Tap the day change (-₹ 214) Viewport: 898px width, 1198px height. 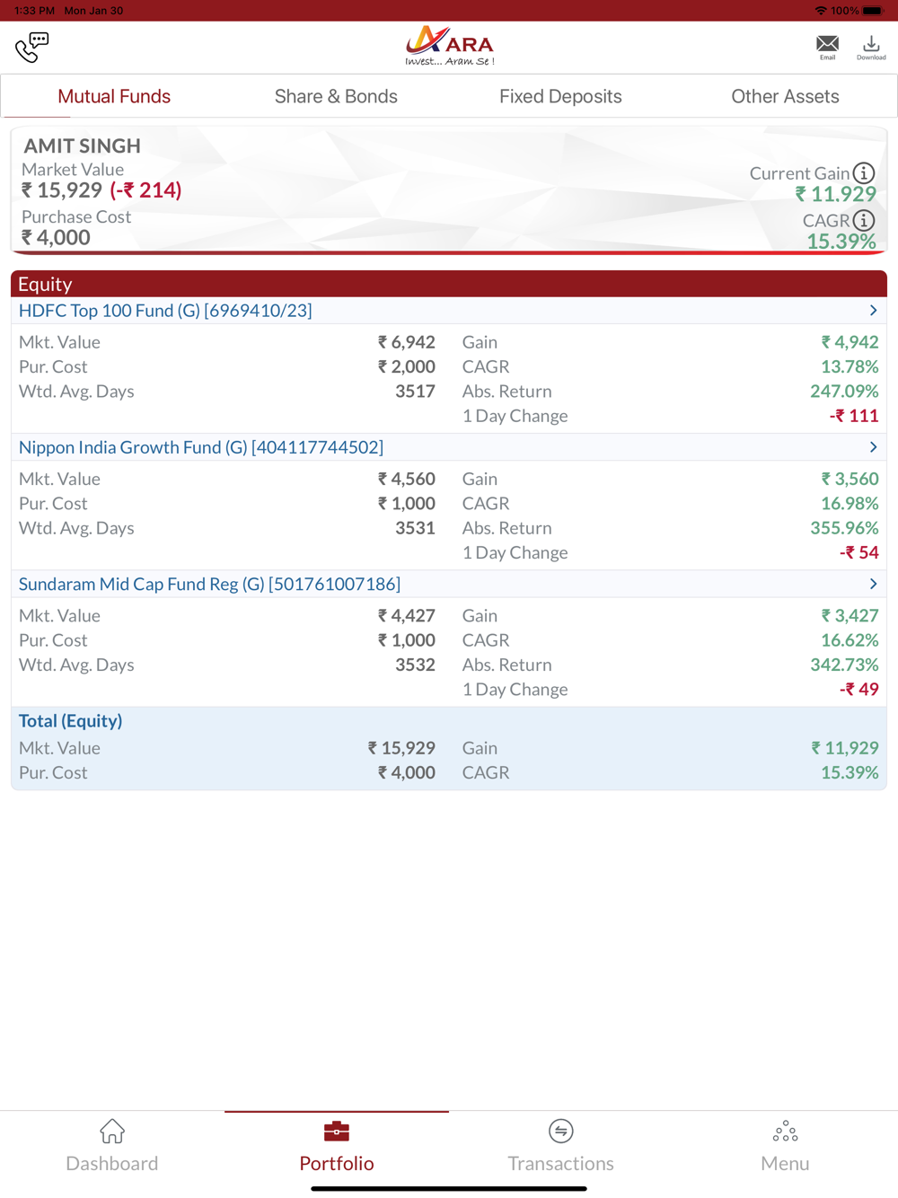click(145, 189)
